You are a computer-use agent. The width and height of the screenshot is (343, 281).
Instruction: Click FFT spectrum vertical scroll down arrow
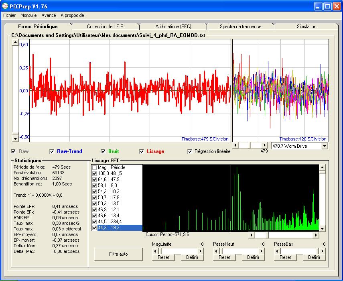322,228
